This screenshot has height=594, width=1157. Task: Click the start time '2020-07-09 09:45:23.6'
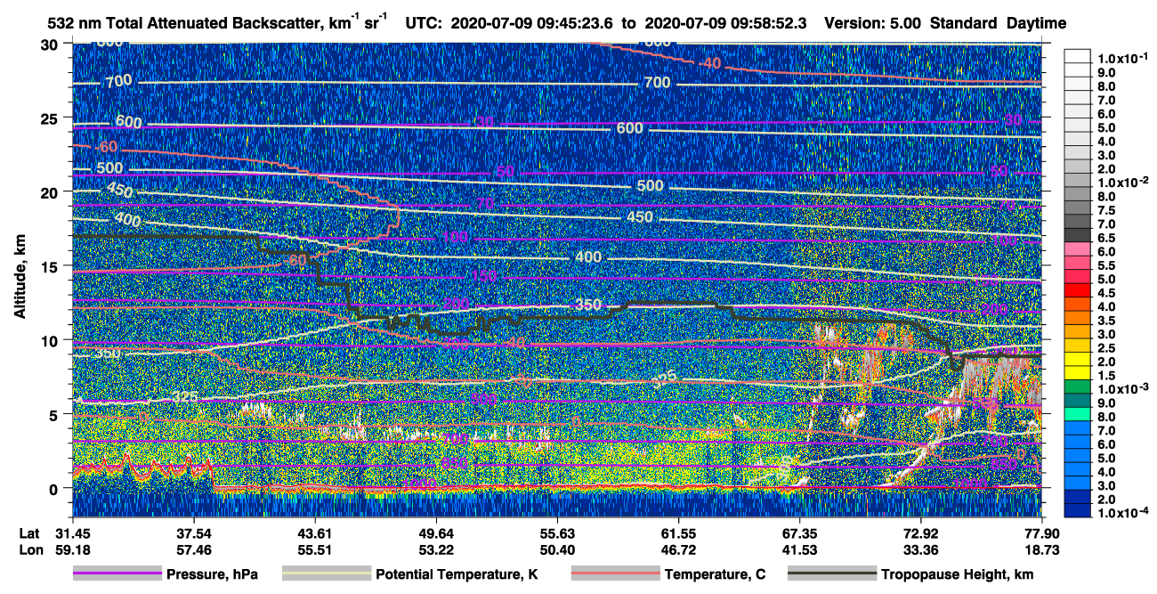click(532, 22)
